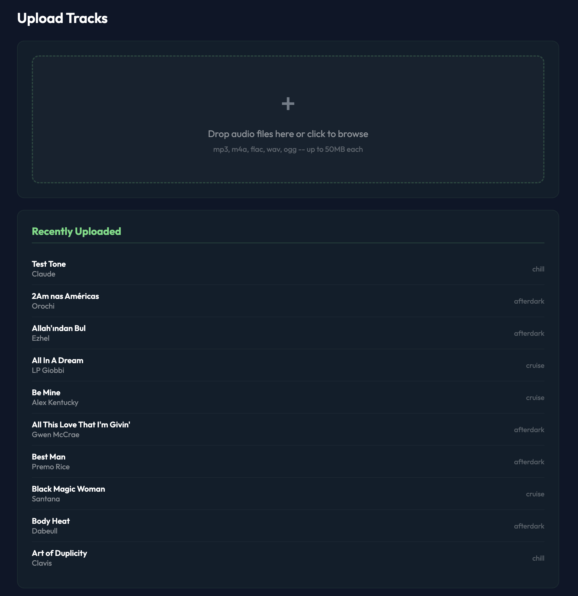The image size is (578, 596).
Task: Click the plus icon in the upload dropzone
Action: point(288,104)
